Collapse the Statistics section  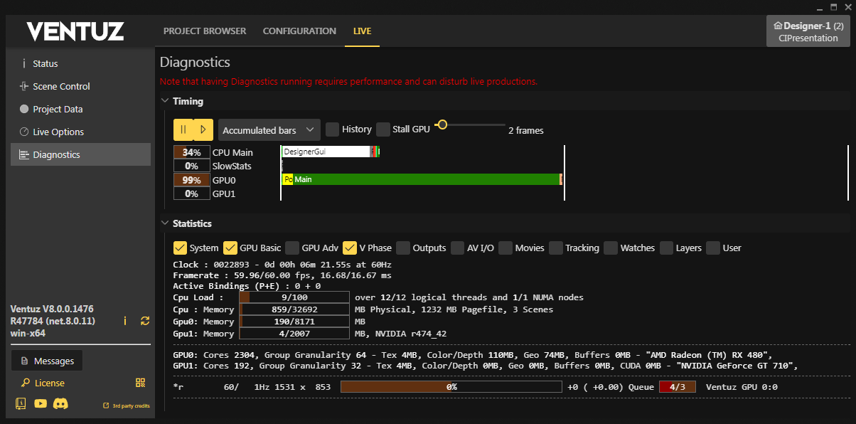point(165,223)
